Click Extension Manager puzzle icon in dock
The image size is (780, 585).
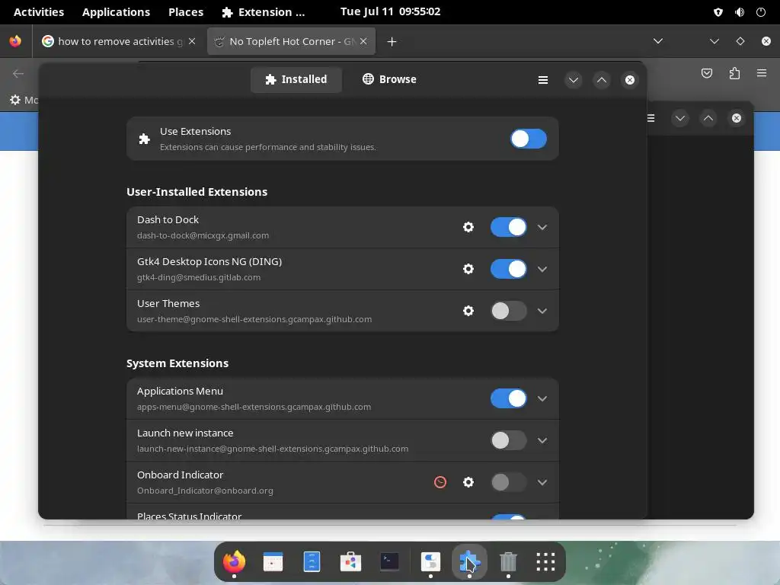(469, 561)
